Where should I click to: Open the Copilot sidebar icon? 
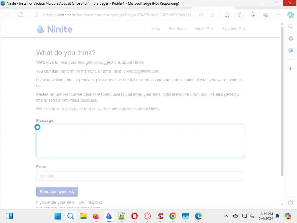(x=290, y=15)
